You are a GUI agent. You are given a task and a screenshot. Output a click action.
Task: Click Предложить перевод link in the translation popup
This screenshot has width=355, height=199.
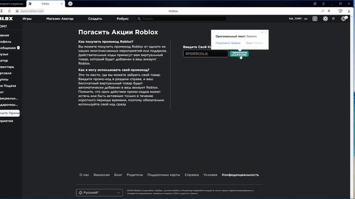point(228,43)
